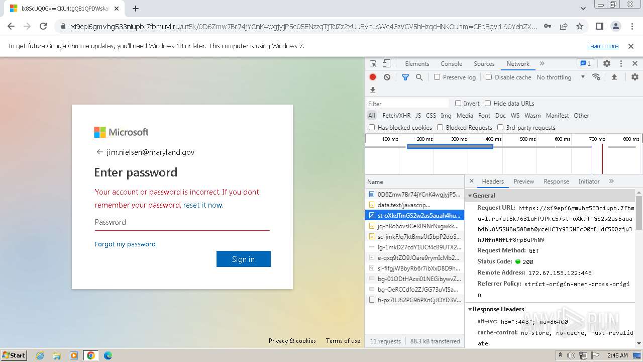643x362 pixels.
Task: Share this page icon in address bar
Action: coord(564,26)
